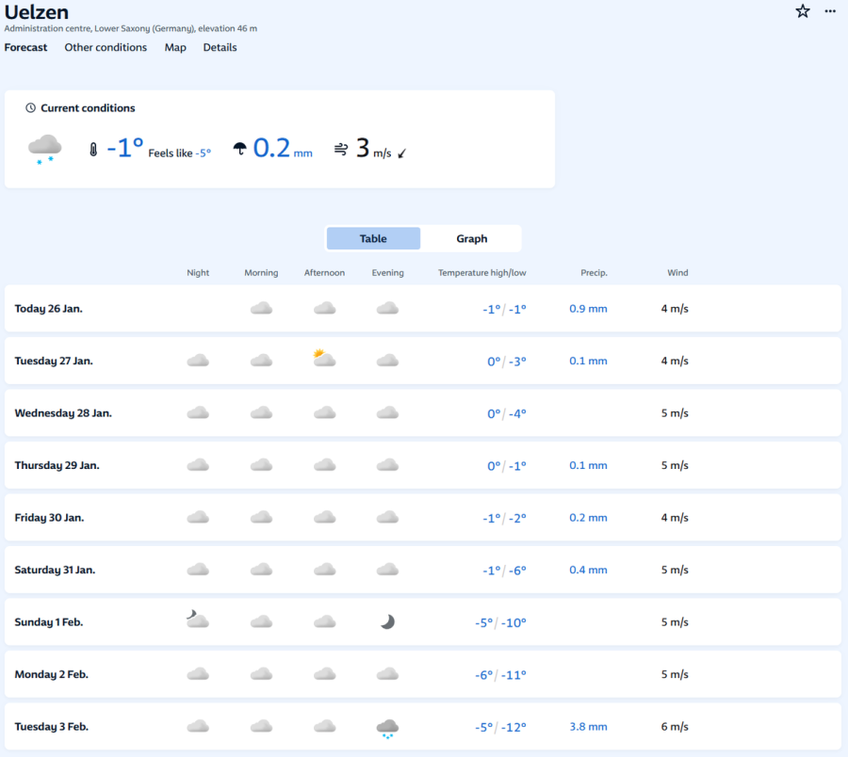Expand Saturday 31 Jan. forecast row
Viewport: 848px width, 757px height.
click(422, 570)
